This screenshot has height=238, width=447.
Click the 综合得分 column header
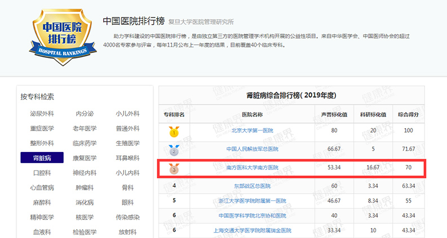[409, 114]
